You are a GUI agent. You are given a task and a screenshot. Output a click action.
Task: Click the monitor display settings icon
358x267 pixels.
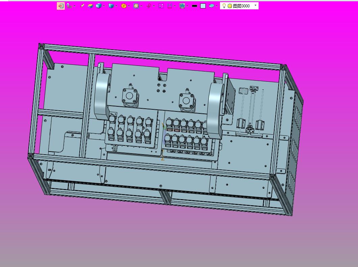(x=182, y=6)
